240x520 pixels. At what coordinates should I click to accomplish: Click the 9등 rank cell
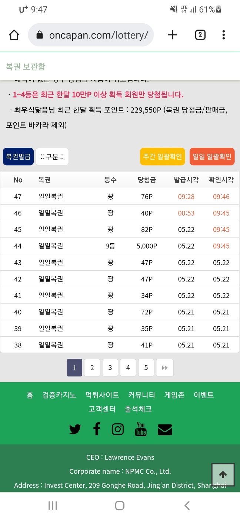point(110,246)
